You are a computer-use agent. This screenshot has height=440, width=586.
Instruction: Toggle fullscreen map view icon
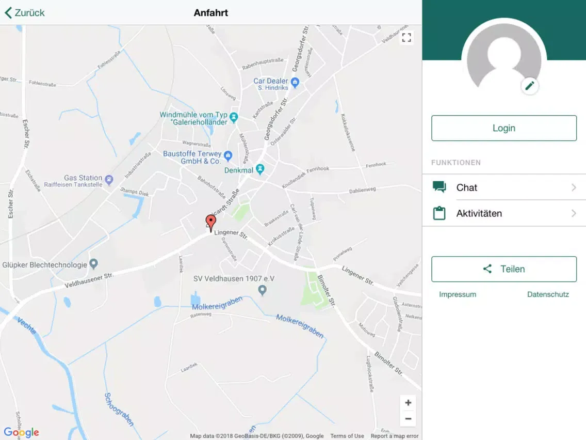click(x=406, y=37)
